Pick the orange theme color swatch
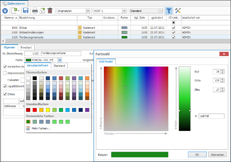Viewport: 231px width, 162px height. [x=87, y=78]
